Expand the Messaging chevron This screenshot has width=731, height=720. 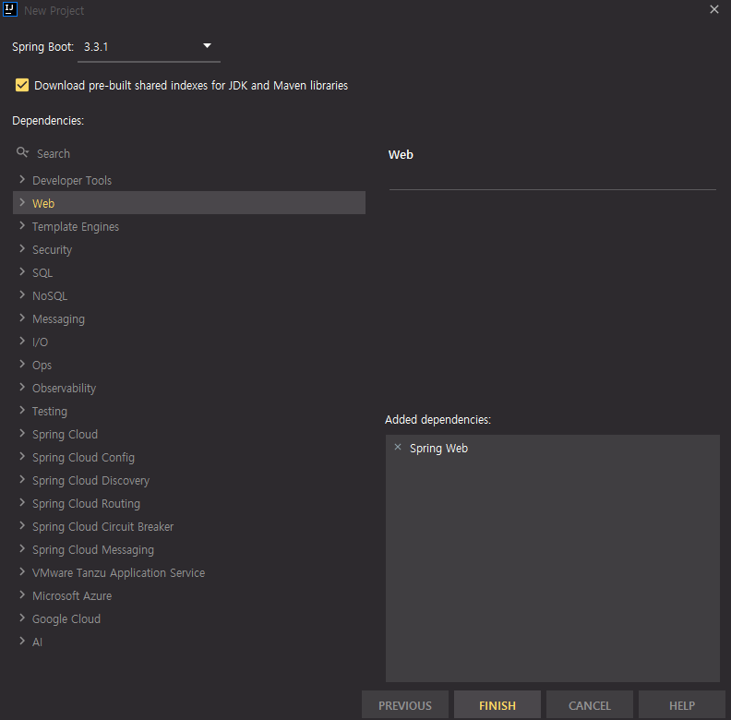(x=22, y=318)
